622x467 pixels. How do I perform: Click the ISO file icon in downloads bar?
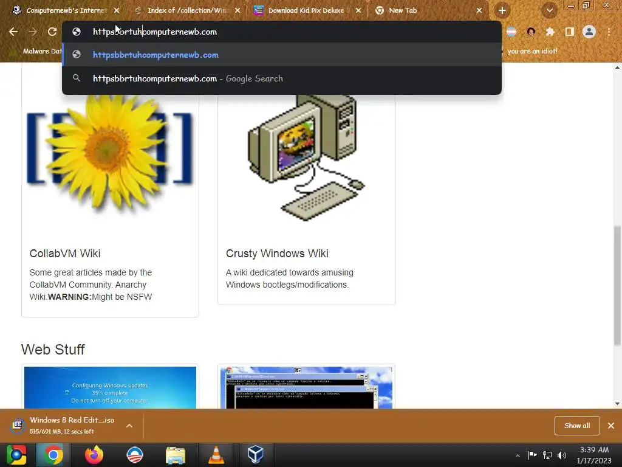pyautogui.click(x=18, y=425)
